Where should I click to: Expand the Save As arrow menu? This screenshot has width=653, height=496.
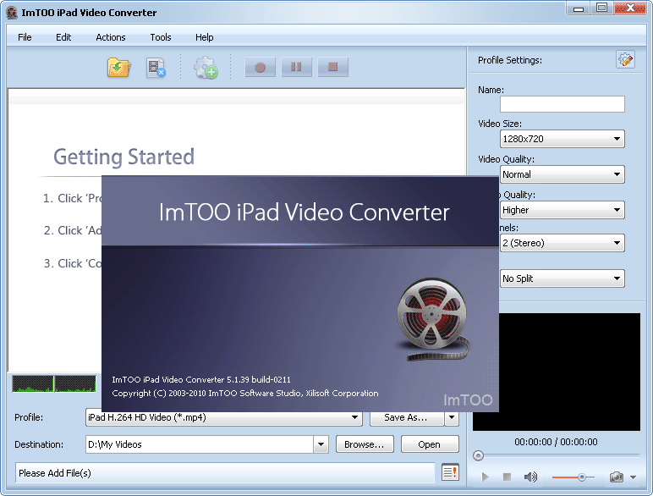tap(452, 417)
